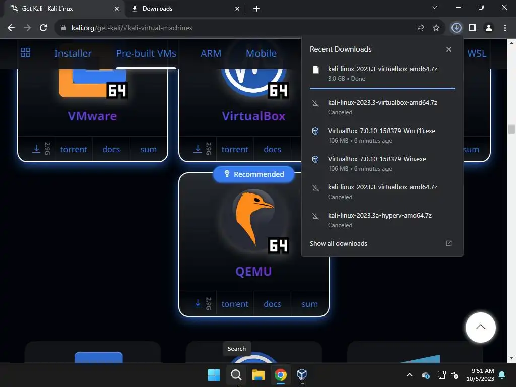Open the Chrome side panel icon
Viewport: 516px width, 387px height.
click(x=473, y=28)
